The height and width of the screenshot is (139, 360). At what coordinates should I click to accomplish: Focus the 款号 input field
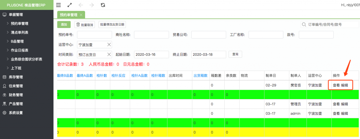click(316, 35)
